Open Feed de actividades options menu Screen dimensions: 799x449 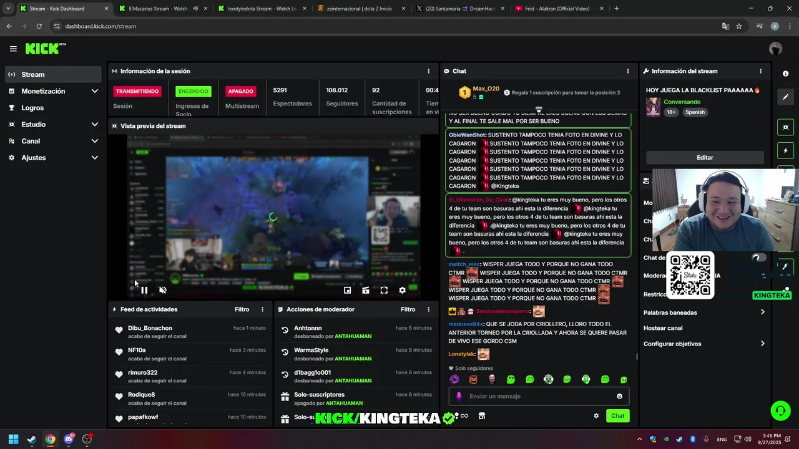(x=262, y=309)
